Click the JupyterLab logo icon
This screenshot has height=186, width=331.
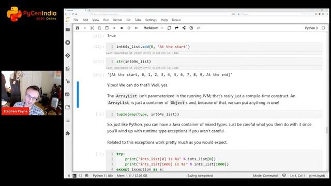pos(68,20)
